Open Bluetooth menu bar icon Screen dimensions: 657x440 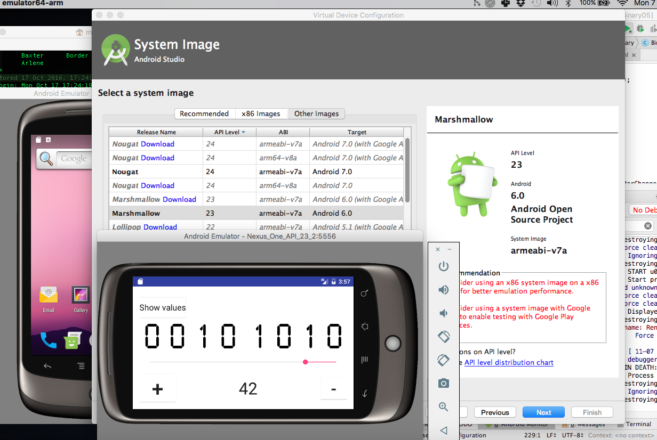point(568,3)
